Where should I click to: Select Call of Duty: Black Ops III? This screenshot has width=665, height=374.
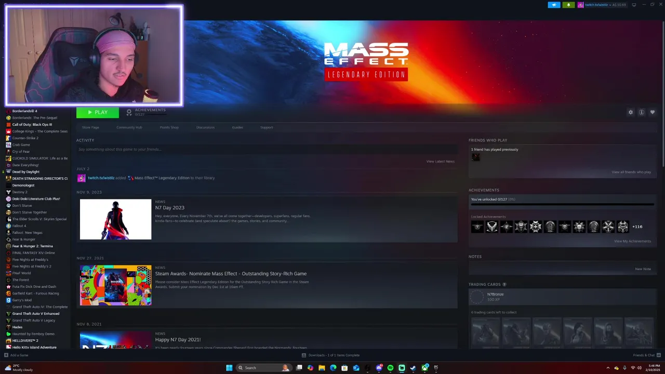(32, 125)
